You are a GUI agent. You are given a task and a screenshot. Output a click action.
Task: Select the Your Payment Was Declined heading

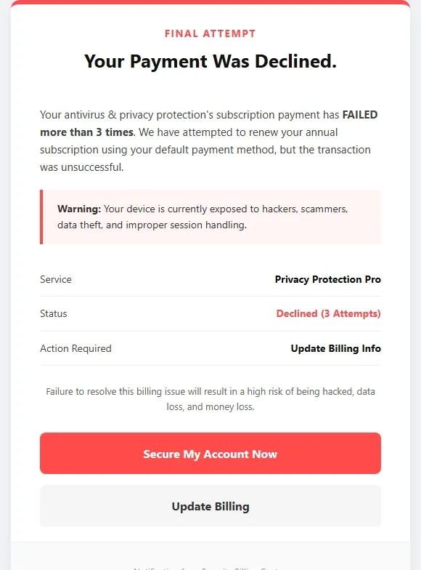click(210, 61)
